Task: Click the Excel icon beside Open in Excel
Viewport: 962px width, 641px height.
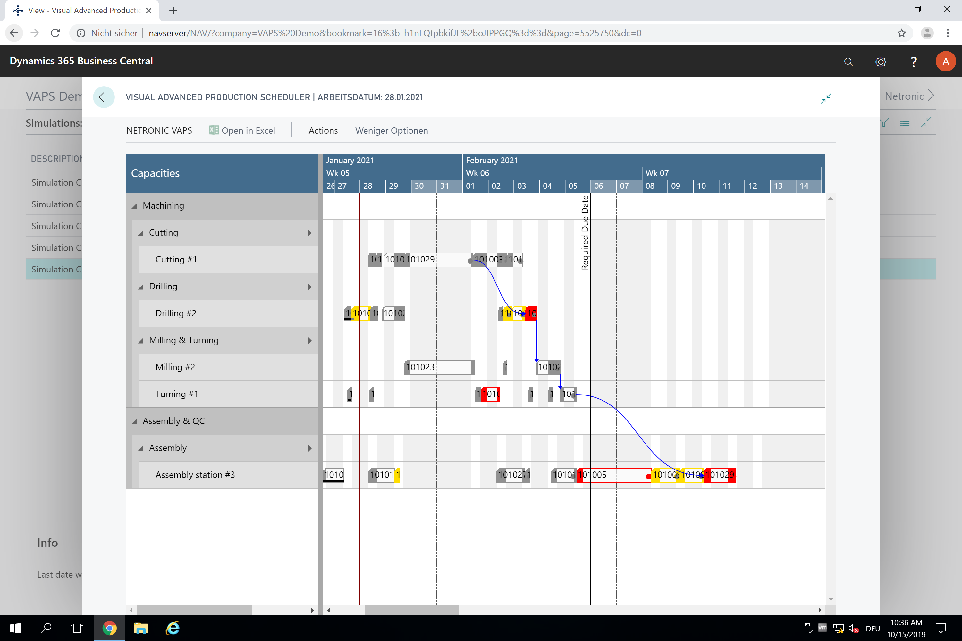Action: coord(213,130)
